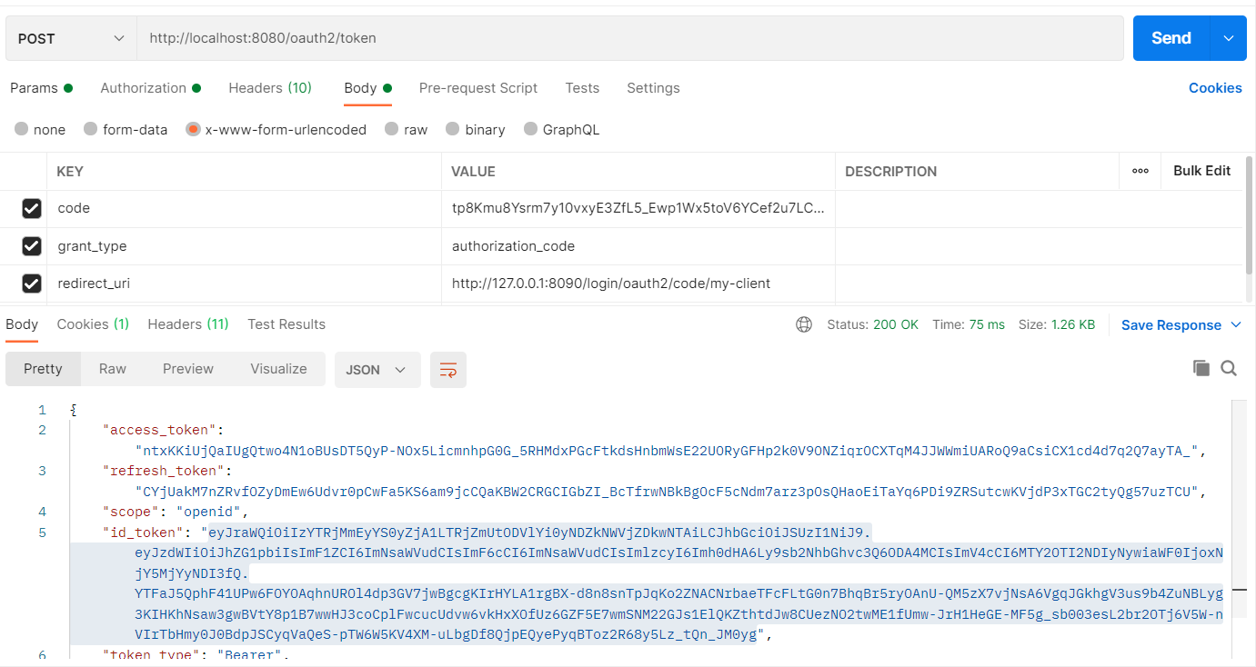The height and width of the screenshot is (667, 1256).
Task: Switch to the Tests tab
Action: [x=582, y=87]
